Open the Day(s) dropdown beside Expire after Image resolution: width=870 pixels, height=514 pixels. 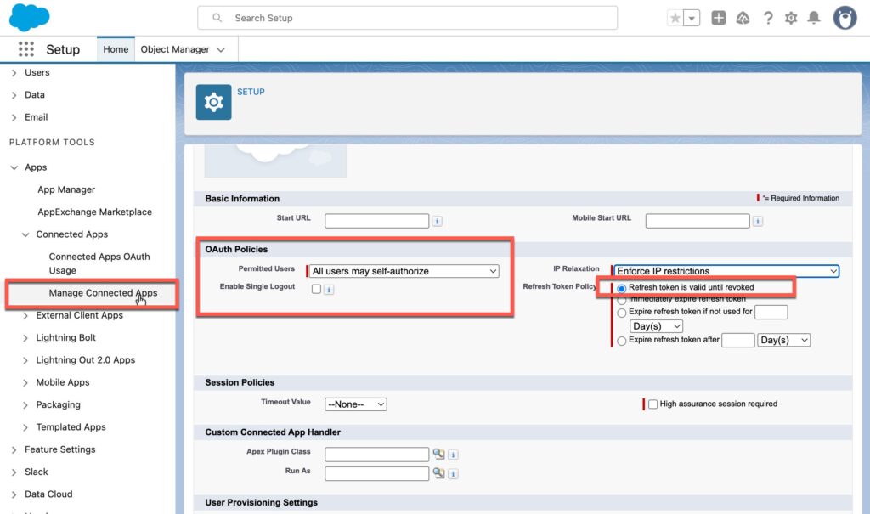point(784,340)
